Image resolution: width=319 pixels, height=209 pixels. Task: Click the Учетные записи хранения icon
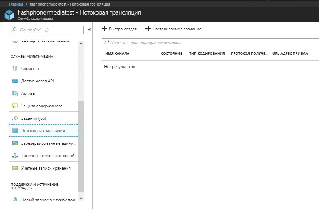coord(15,168)
